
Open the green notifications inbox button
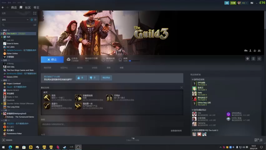tap(233, 3)
